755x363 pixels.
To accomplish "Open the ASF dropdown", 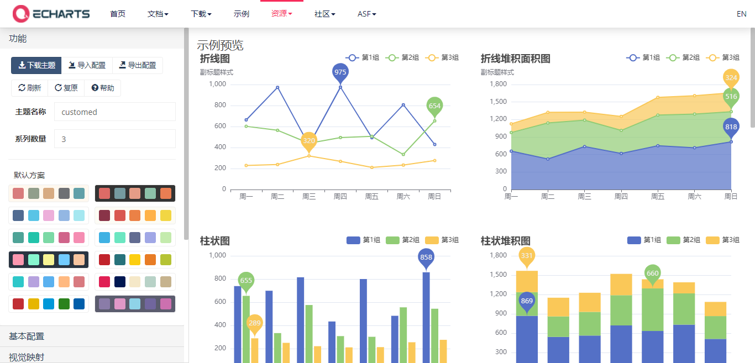I will pos(367,14).
